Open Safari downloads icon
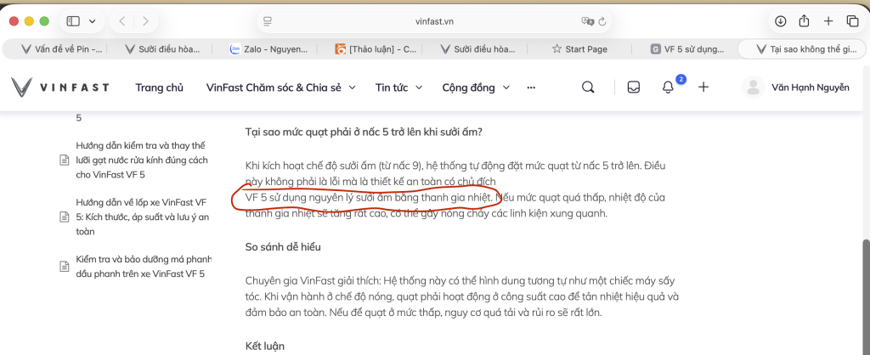870x355 pixels. [x=780, y=21]
